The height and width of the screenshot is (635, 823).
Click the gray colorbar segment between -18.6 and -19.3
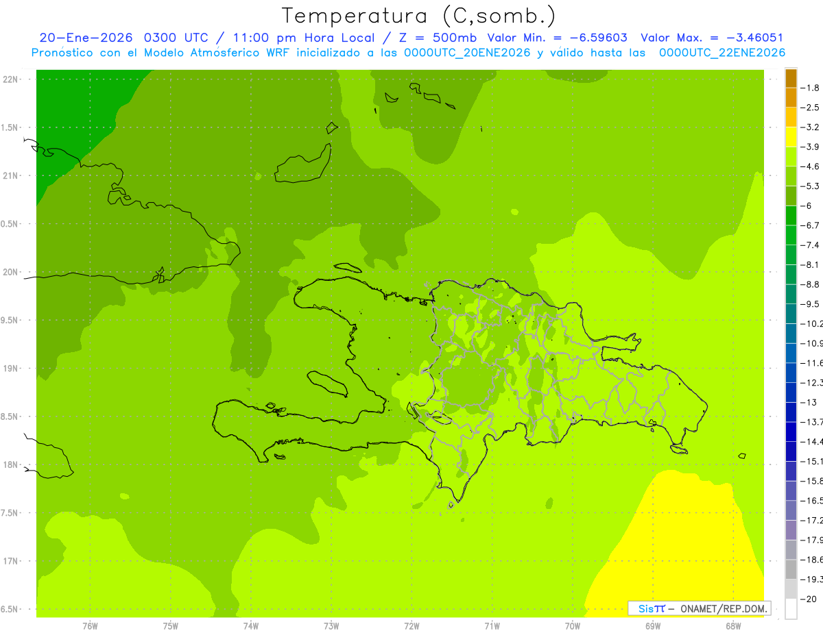click(791, 570)
